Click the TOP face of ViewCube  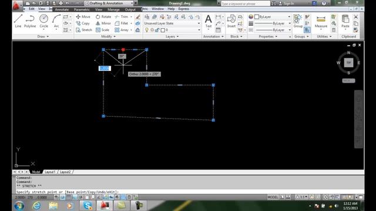(348, 63)
